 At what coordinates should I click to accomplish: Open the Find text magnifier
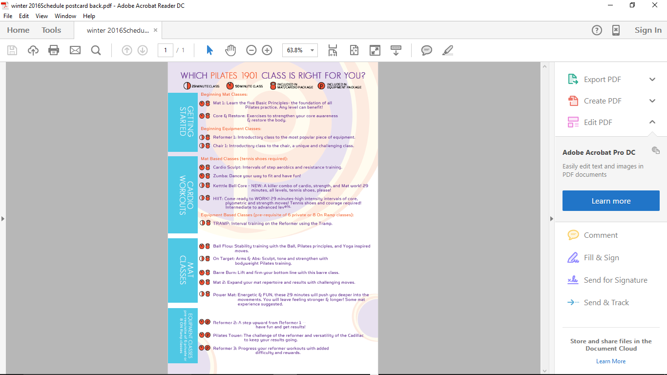point(96,50)
